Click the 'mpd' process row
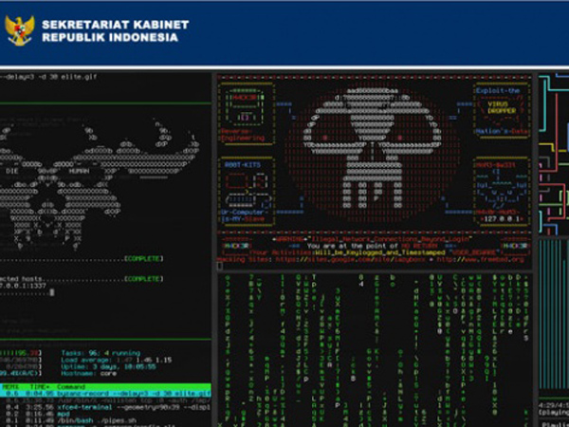 coord(105,414)
